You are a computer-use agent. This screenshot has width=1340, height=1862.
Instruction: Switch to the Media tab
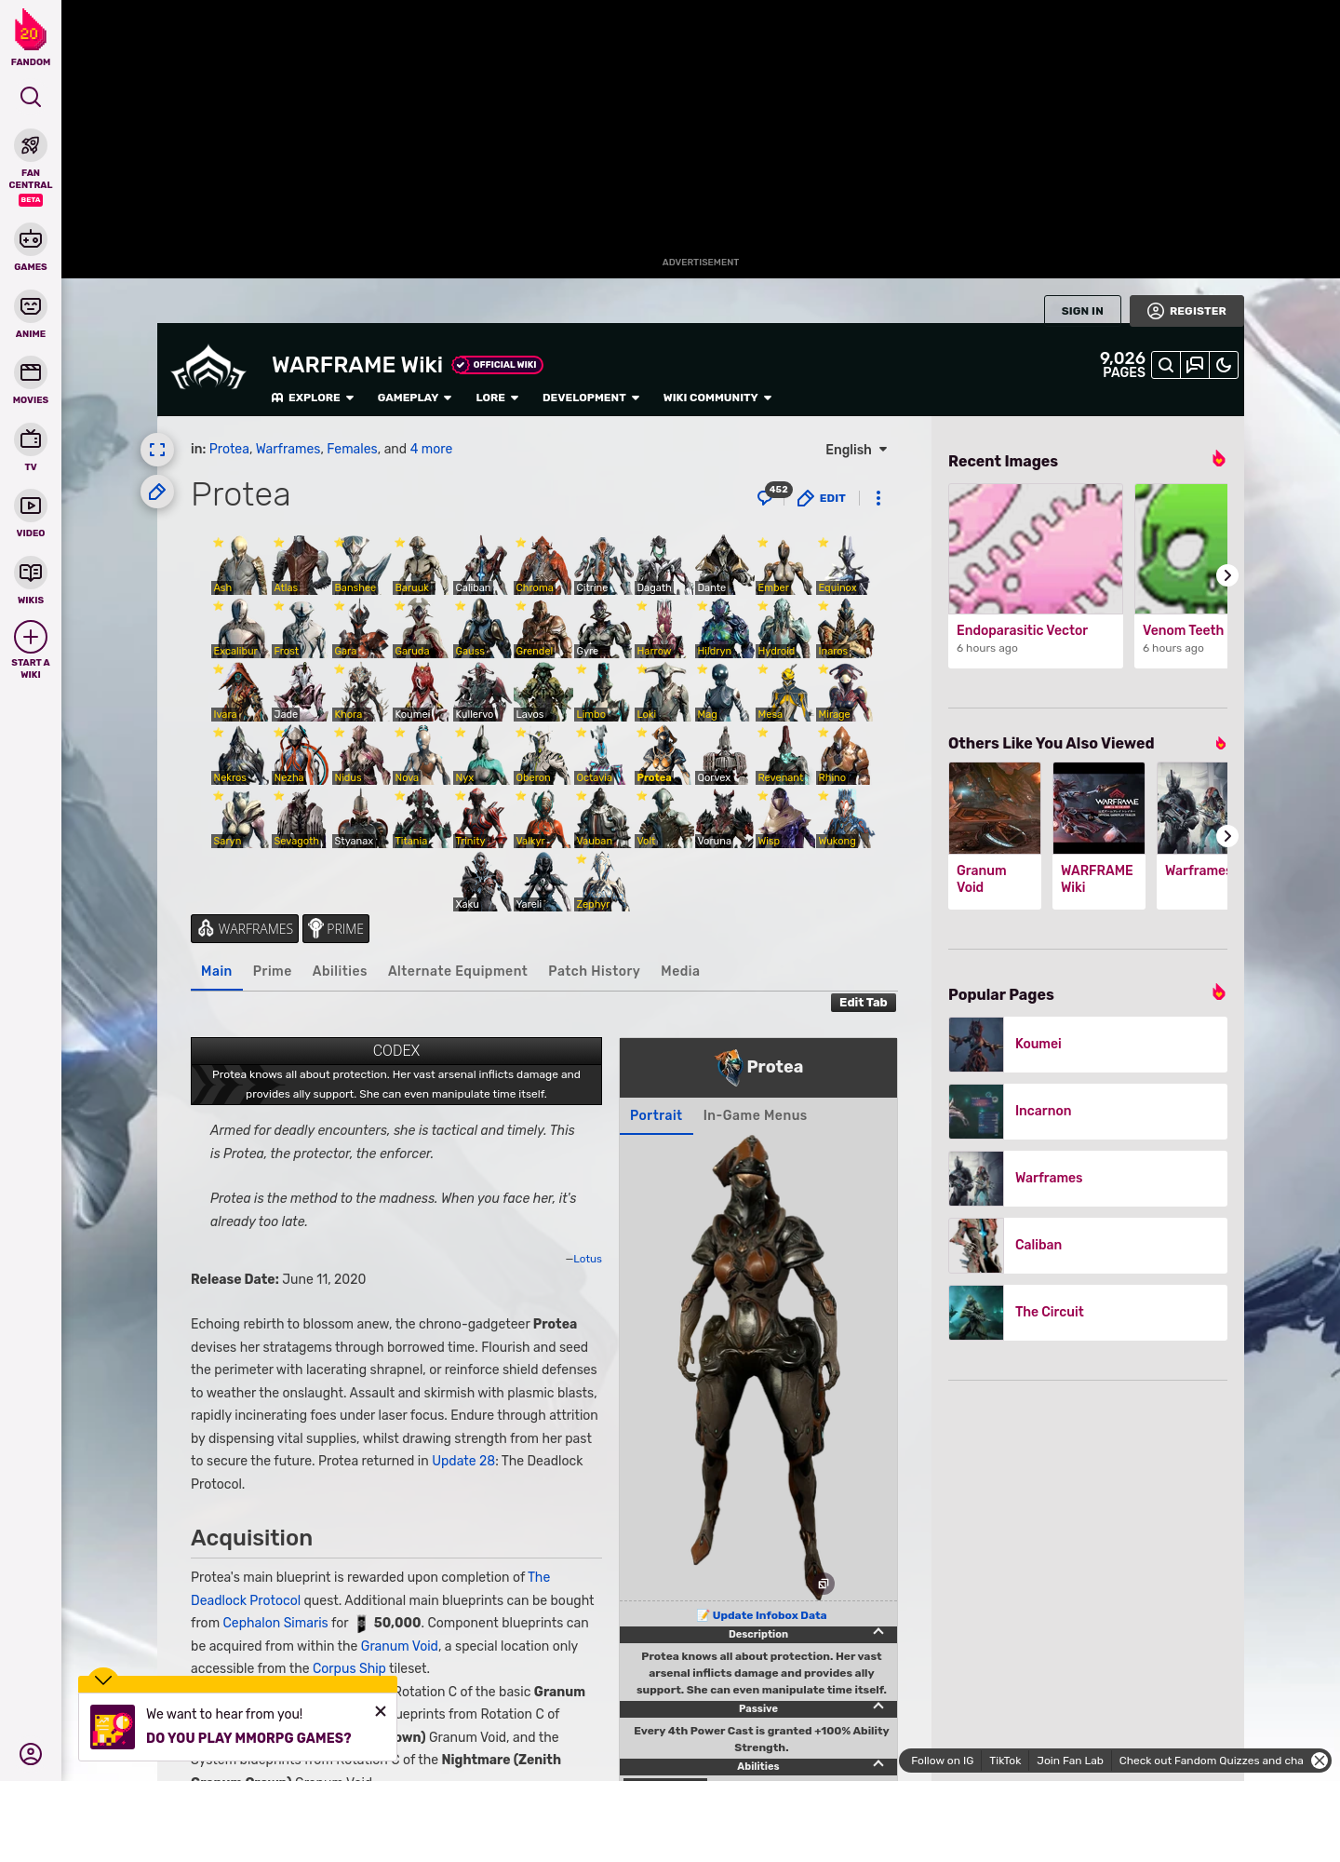pos(680,971)
